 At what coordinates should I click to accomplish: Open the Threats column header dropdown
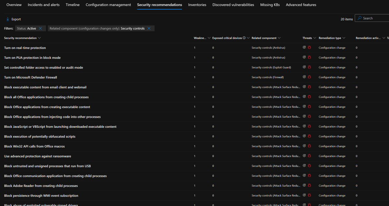[314, 38]
